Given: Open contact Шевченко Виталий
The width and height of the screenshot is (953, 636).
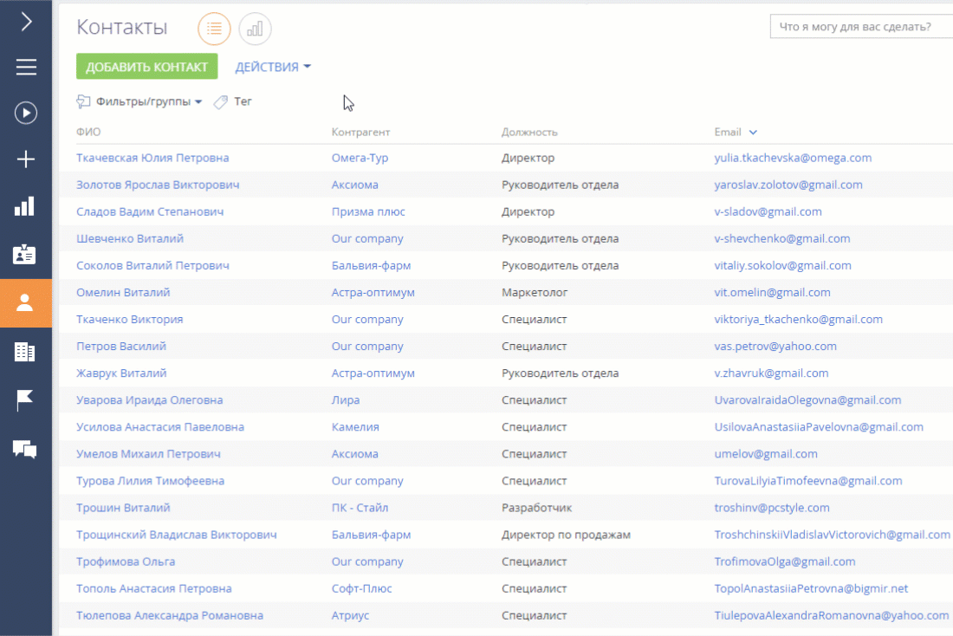Looking at the screenshot, I should coord(129,238).
